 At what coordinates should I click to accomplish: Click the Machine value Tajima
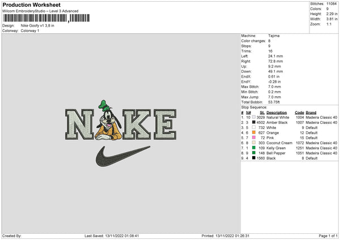tap(274, 36)
